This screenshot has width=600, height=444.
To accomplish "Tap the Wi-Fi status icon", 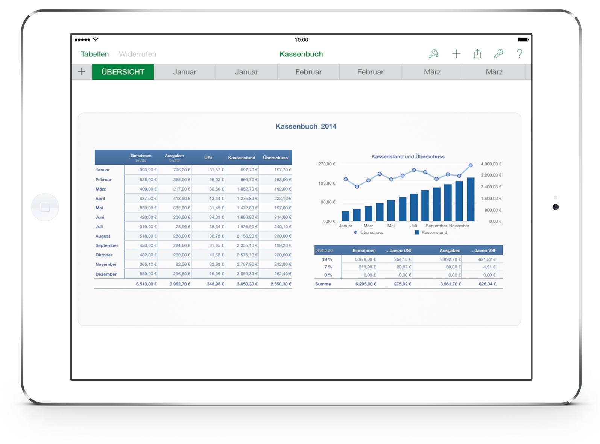I will pos(96,39).
